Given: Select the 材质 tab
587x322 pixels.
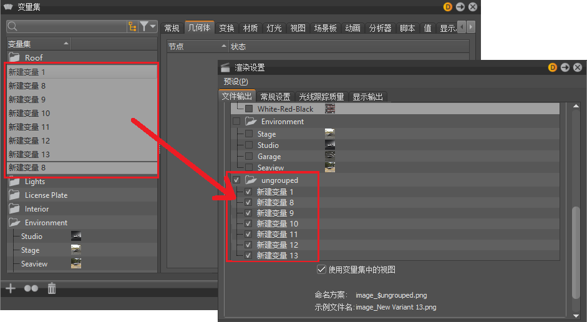Looking at the screenshot, I should [250, 28].
